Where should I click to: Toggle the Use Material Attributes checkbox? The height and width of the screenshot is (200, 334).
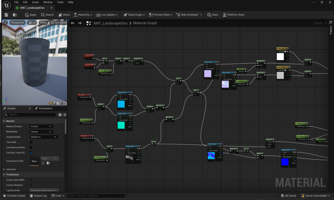point(31,147)
